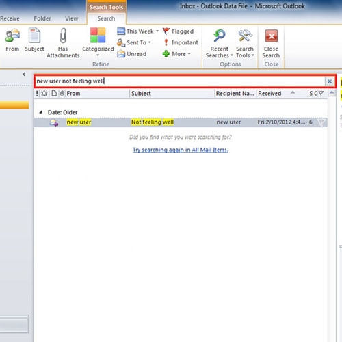The height and width of the screenshot is (342, 342).
Task: Sort by the Size column header
Action: 311,93
